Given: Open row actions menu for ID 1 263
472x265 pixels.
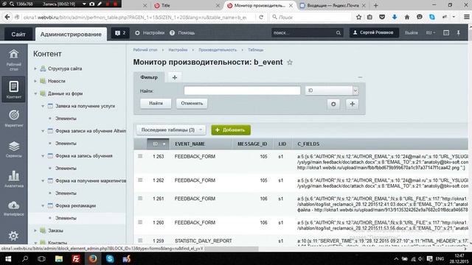Looking at the screenshot, I should [140, 156].
